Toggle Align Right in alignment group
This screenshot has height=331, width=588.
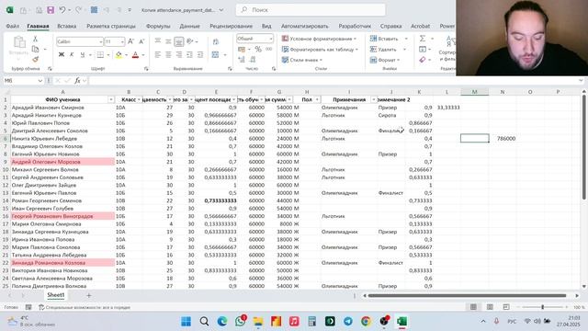[179, 55]
